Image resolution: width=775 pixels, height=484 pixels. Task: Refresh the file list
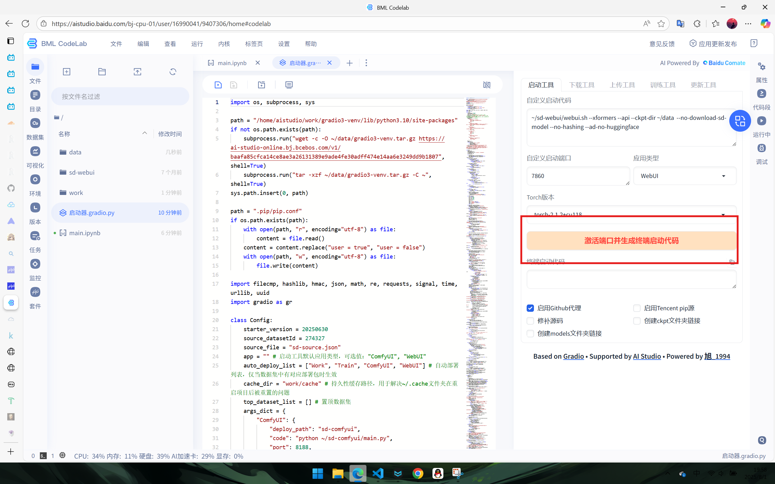tap(173, 72)
